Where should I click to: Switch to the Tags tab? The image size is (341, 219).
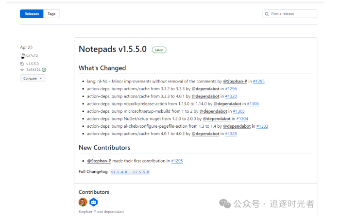51,14
